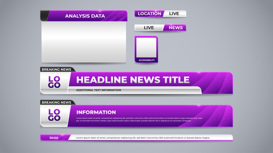Image resolution: width=273 pixels, height=153 pixels.
Task: Click the INFORMATION heading text
Action: pyautogui.click(x=96, y=112)
